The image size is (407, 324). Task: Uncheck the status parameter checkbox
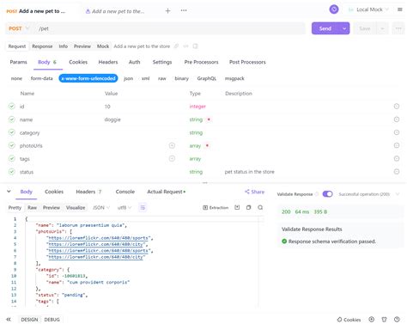pos(12,172)
